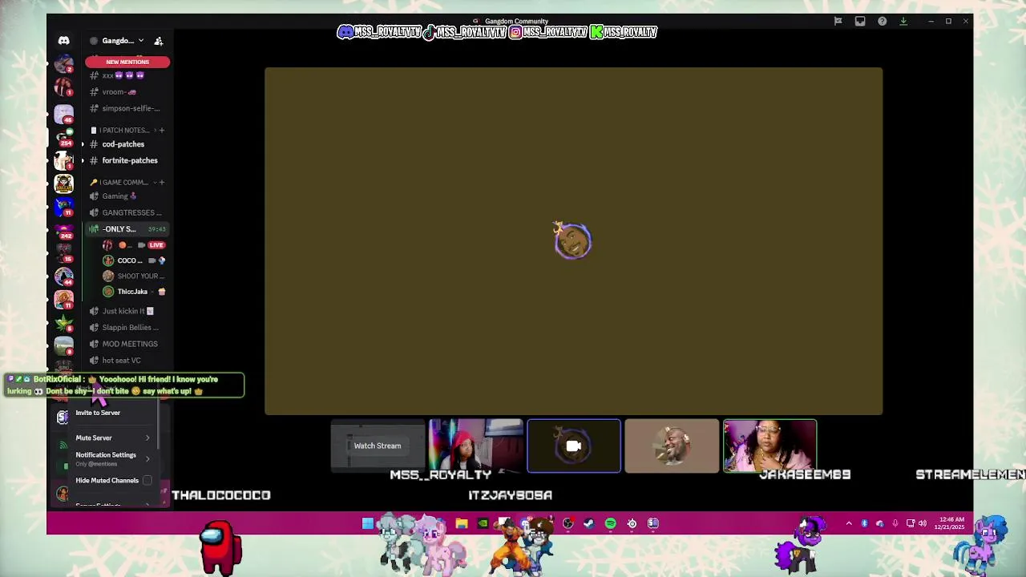Add a channel to PATCH NOTES category

161,130
